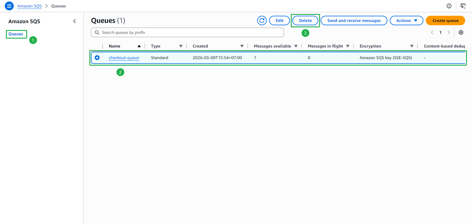Image resolution: width=472 pixels, height=224 pixels.
Task: Sort by Type column arrow
Action: click(x=181, y=46)
